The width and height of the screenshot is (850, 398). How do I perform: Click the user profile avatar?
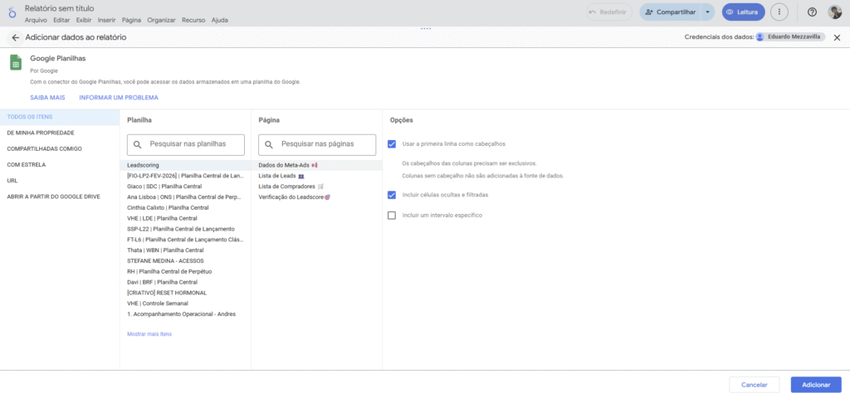[x=834, y=12]
